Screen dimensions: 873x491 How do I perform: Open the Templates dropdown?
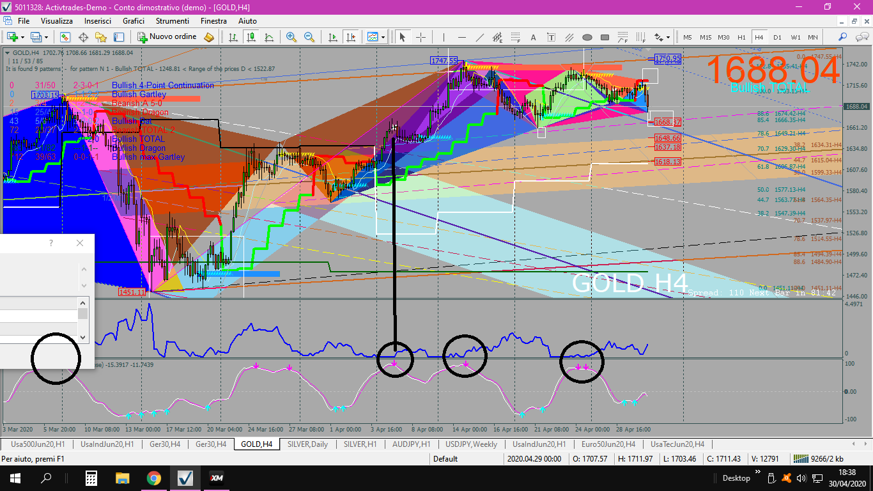[375, 37]
